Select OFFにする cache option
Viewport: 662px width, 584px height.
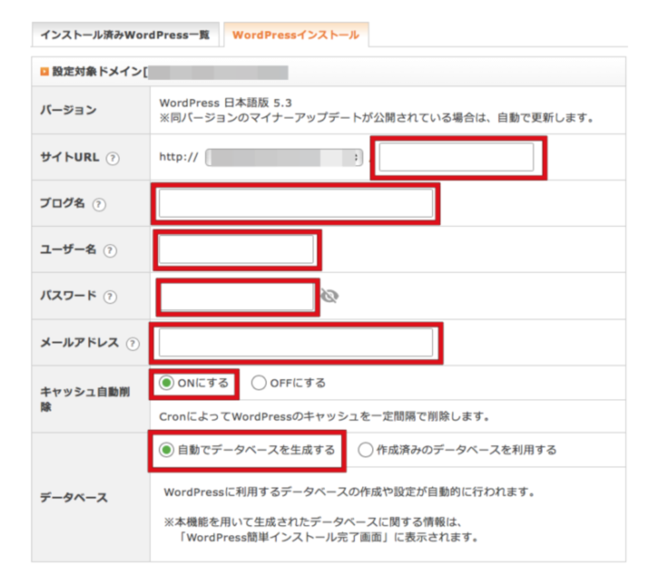pyautogui.click(x=258, y=383)
